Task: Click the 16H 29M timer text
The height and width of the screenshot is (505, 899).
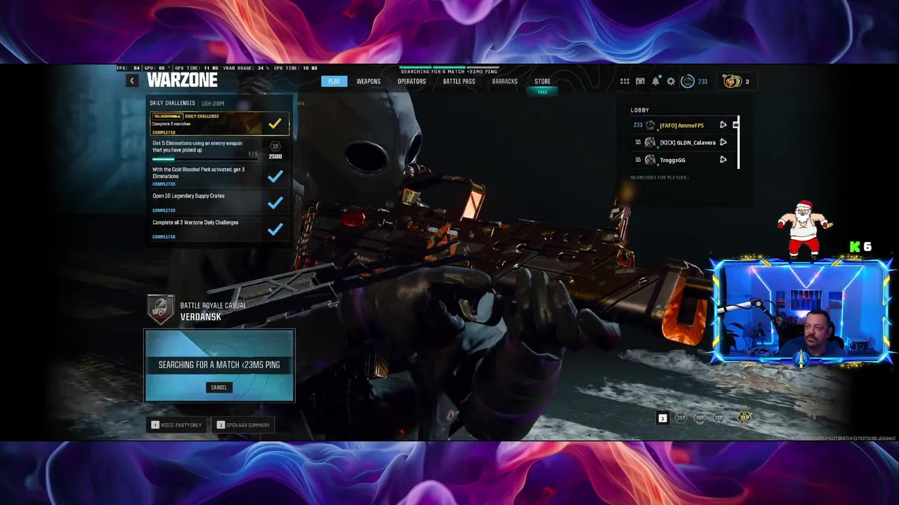Action: [x=212, y=103]
